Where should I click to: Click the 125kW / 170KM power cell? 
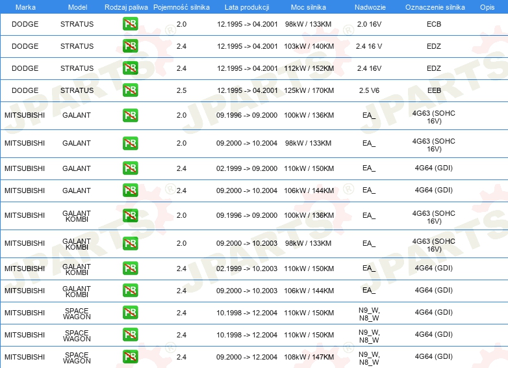[309, 91]
